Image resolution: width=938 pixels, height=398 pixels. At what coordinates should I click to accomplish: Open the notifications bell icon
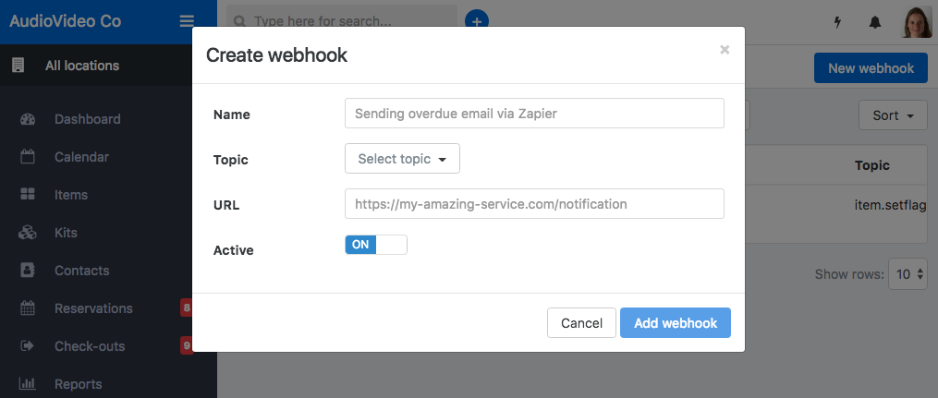pos(874,23)
